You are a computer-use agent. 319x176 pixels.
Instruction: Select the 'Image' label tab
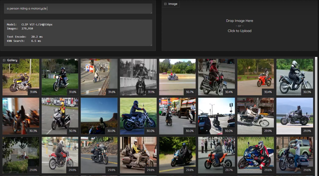[x=171, y=4]
